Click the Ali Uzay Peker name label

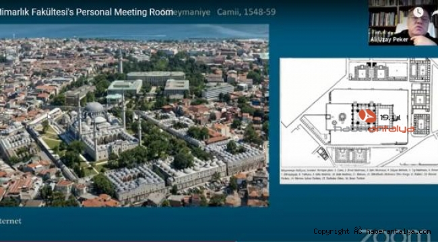389,40
